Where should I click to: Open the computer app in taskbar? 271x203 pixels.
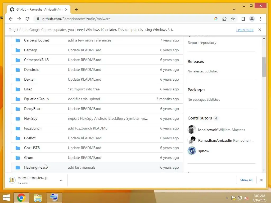[x=54, y=198]
